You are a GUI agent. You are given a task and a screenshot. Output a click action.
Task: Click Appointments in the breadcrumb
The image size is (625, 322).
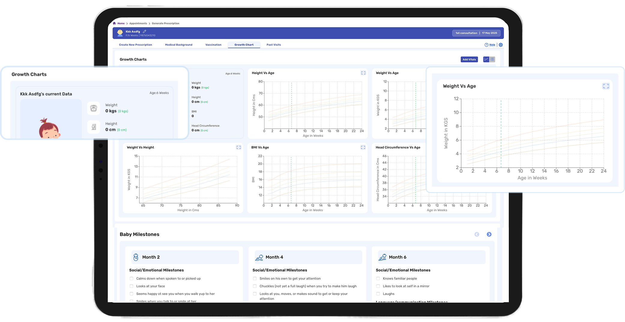[138, 23]
